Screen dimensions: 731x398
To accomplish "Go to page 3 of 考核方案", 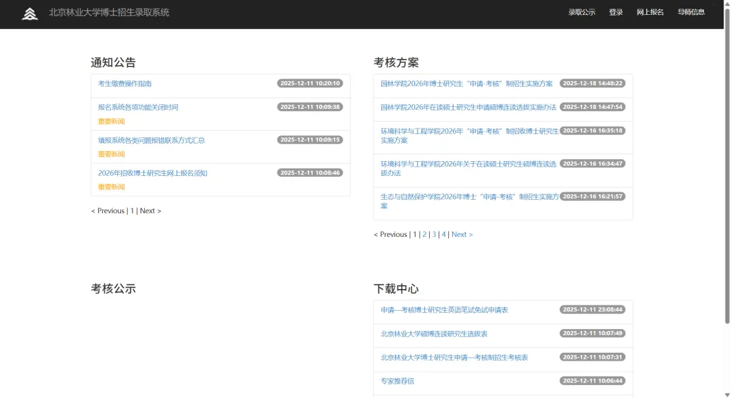I will pyautogui.click(x=434, y=234).
